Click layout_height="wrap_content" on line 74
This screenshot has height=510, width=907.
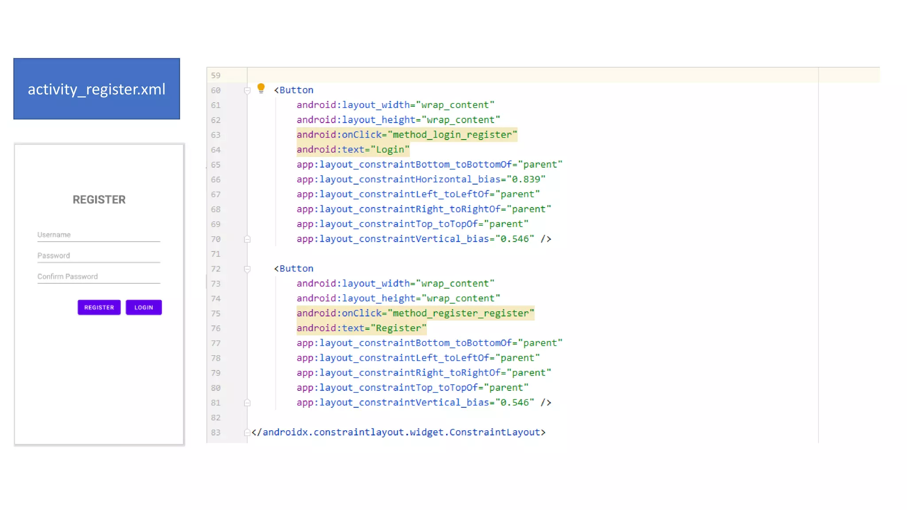pos(398,298)
